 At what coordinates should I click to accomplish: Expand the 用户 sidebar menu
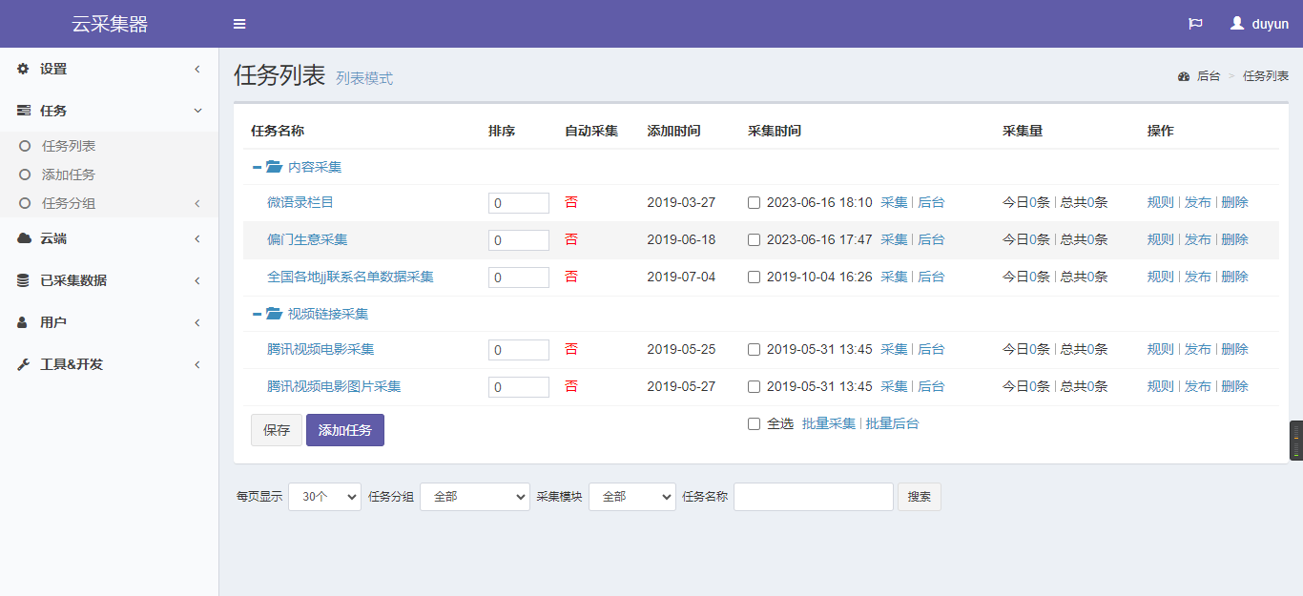(53, 322)
